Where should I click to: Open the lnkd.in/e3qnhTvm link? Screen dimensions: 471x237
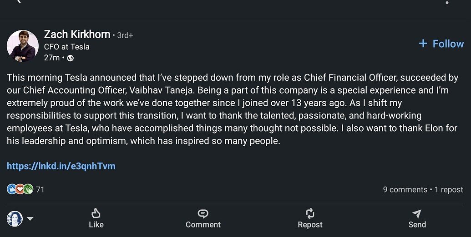click(x=61, y=166)
